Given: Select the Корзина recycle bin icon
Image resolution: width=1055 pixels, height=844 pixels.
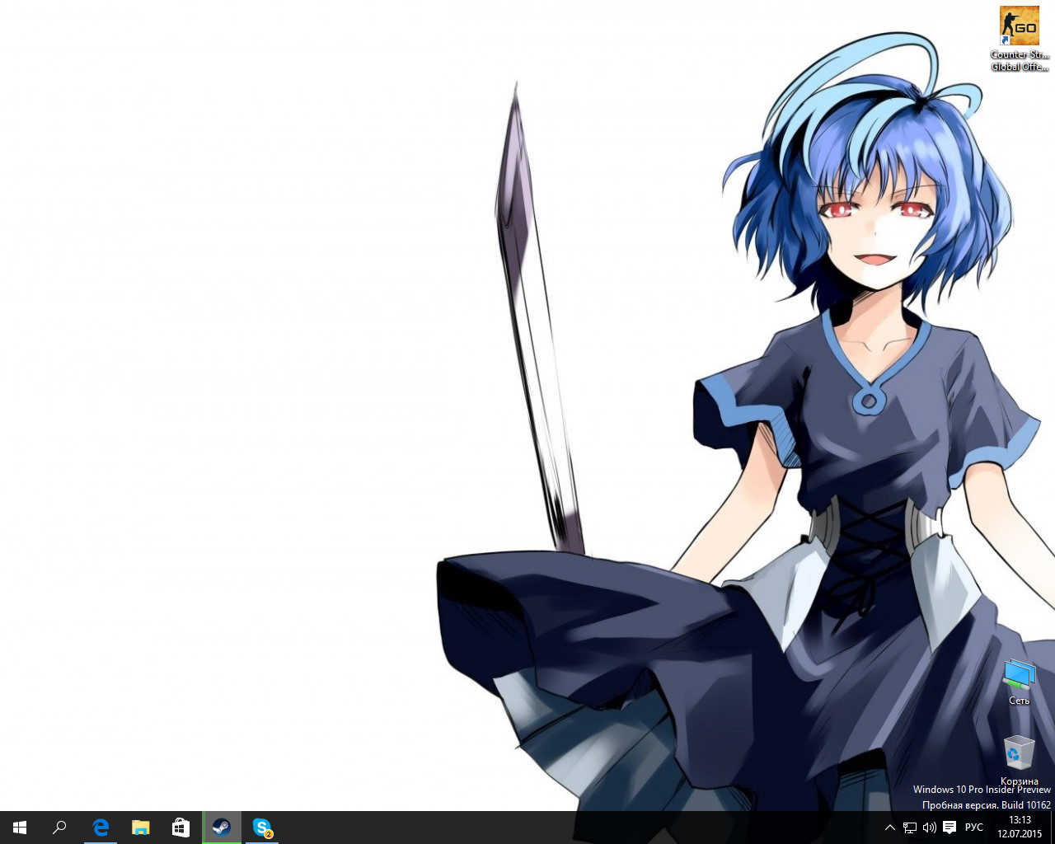Looking at the screenshot, I should point(1020,760).
